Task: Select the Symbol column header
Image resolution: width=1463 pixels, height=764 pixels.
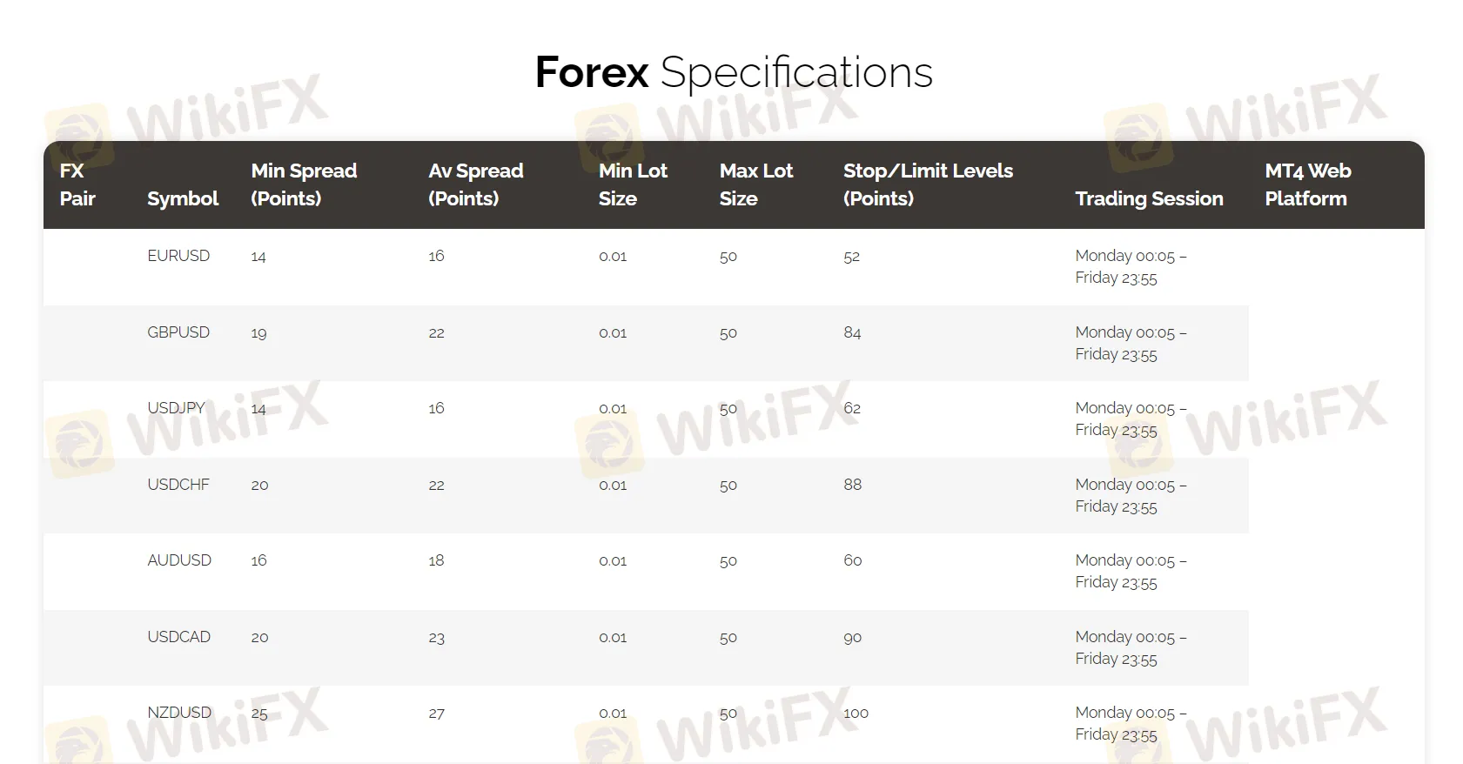Action: (x=183, y=198)
